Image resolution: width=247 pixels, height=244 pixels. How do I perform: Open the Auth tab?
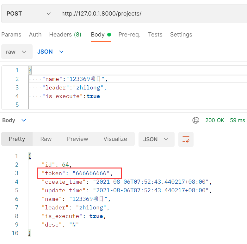(x=35, y=35)
